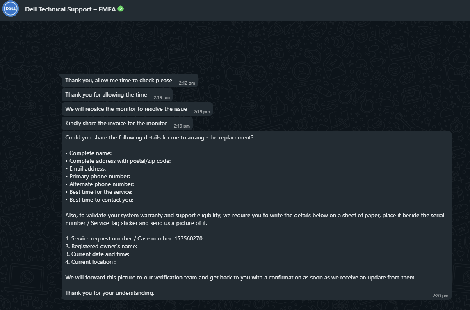Click the "Could you share the following details" line
Screen dimensions: 470x310
click(x=160, y=138)
